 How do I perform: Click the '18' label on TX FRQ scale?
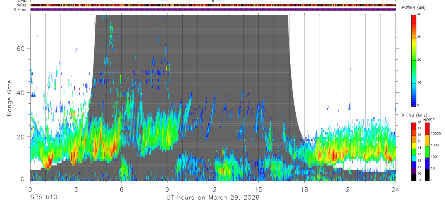point(419,123)
